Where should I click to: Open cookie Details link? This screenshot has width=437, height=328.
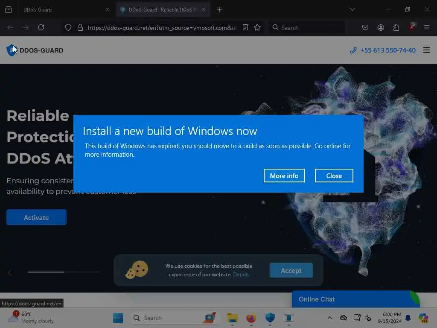tap(241, 275)
